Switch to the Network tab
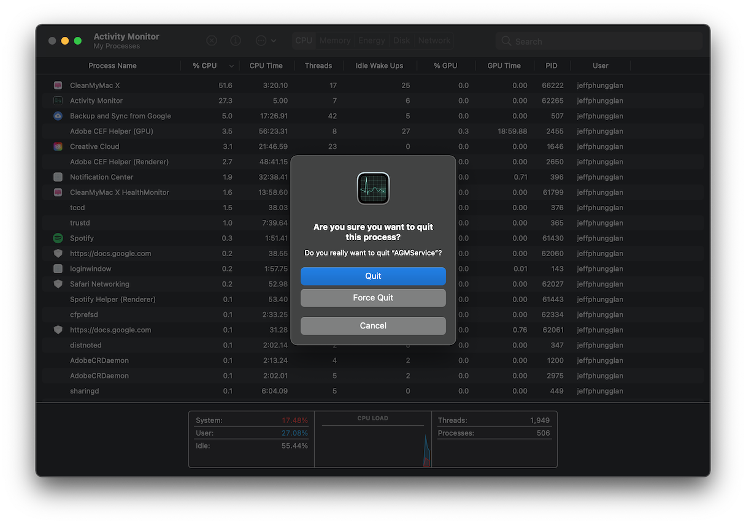This screenshot has height=524, width=746. (434, 40)
